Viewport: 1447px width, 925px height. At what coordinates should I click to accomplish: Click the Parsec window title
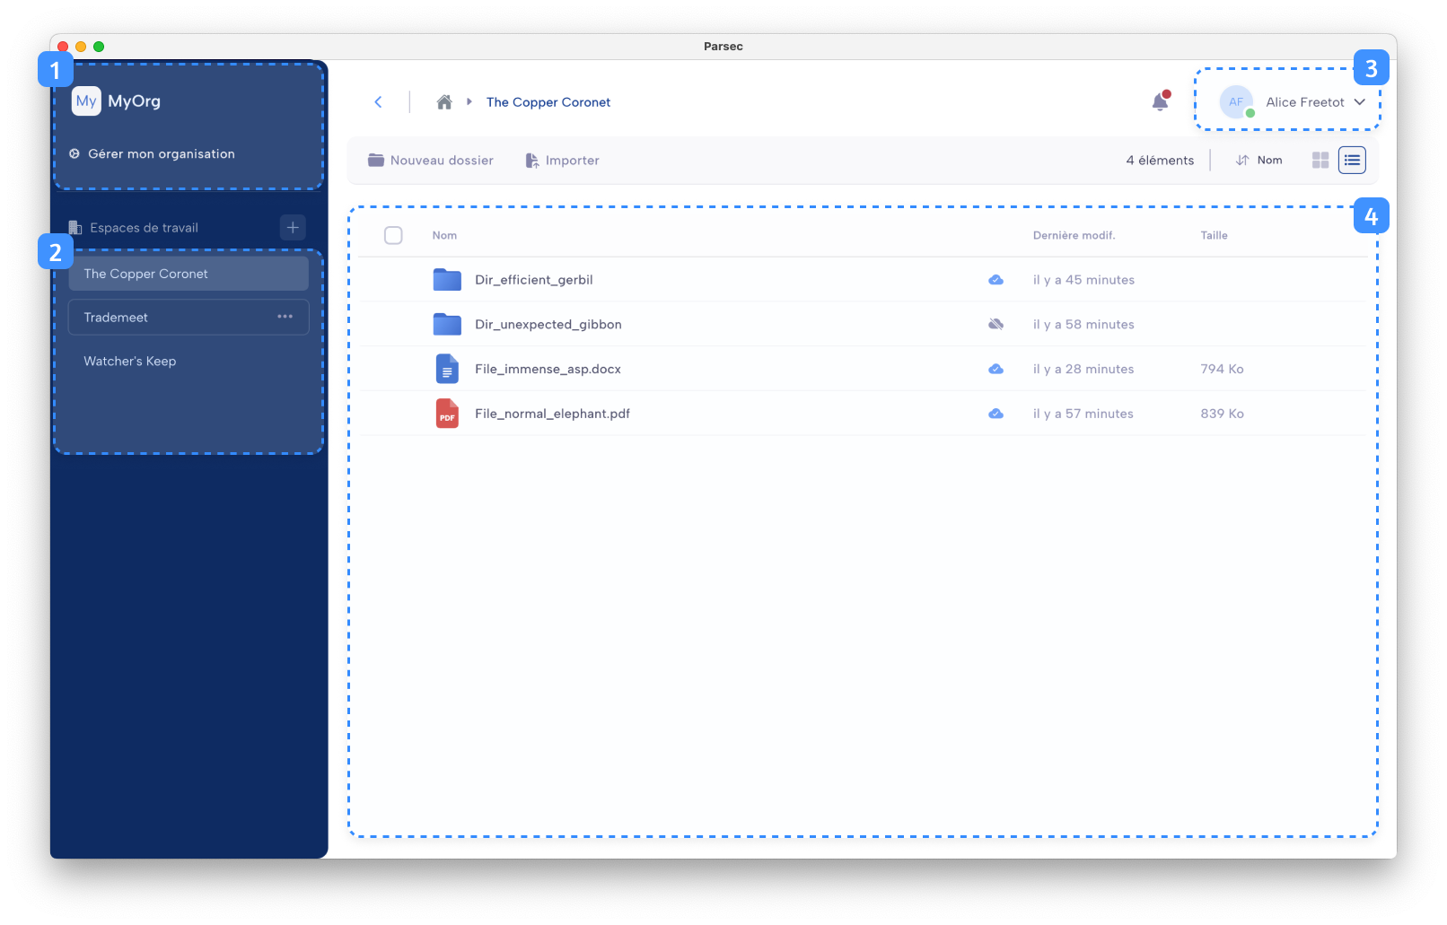point(723,47)
